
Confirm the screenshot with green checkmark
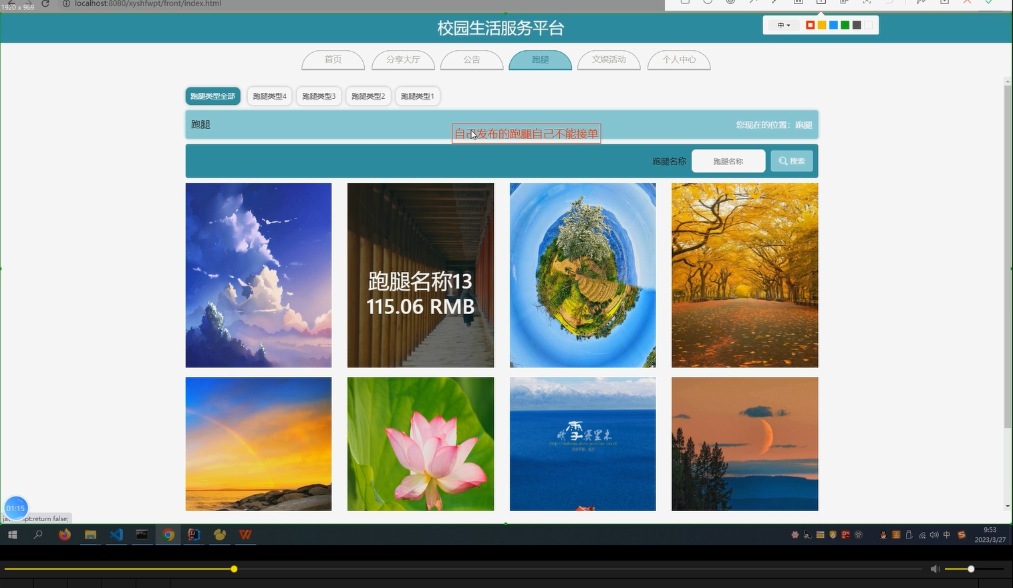[x=988, y=3]
